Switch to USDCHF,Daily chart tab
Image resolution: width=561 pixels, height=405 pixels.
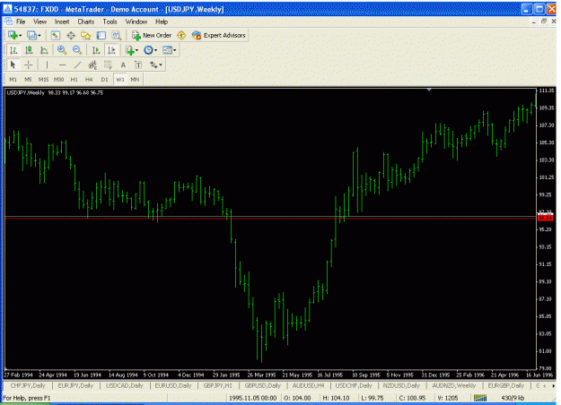tap(354, 385)
